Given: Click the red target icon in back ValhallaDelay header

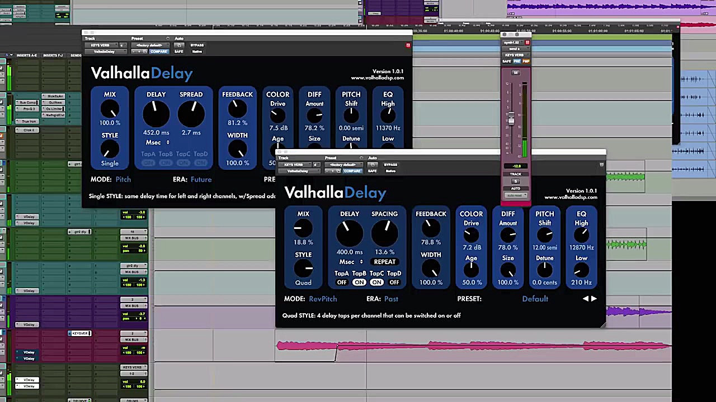Looking at the screenshot, I should [408, 45].
